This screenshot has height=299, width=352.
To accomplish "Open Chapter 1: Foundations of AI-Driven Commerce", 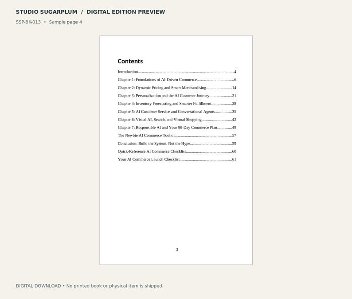I will pyautogui.click(x=177, y=80).
